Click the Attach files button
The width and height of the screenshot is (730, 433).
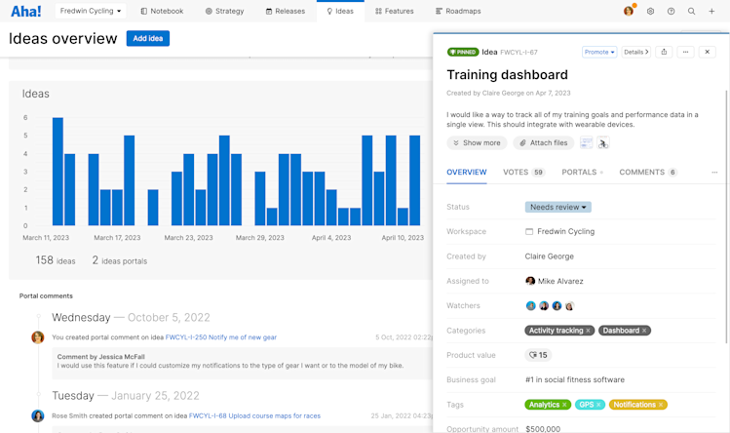pyautogui.click(x=544, y=142)
